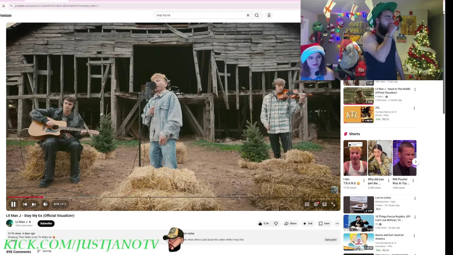Click the Ask button

(x=307, y=223)
